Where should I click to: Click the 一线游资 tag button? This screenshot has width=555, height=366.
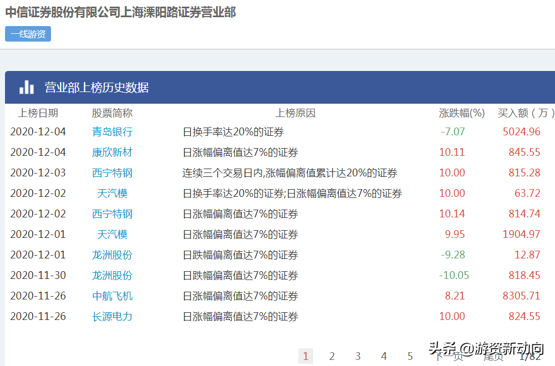(28, 34)
